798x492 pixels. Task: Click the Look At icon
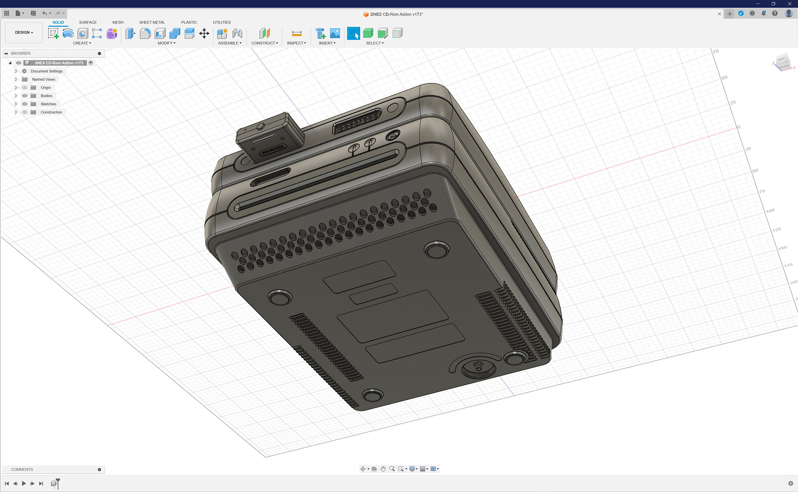tap(374, 469)
